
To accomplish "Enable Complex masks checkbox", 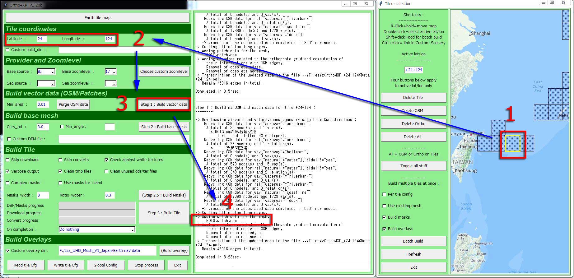I will tap(8, 183).
